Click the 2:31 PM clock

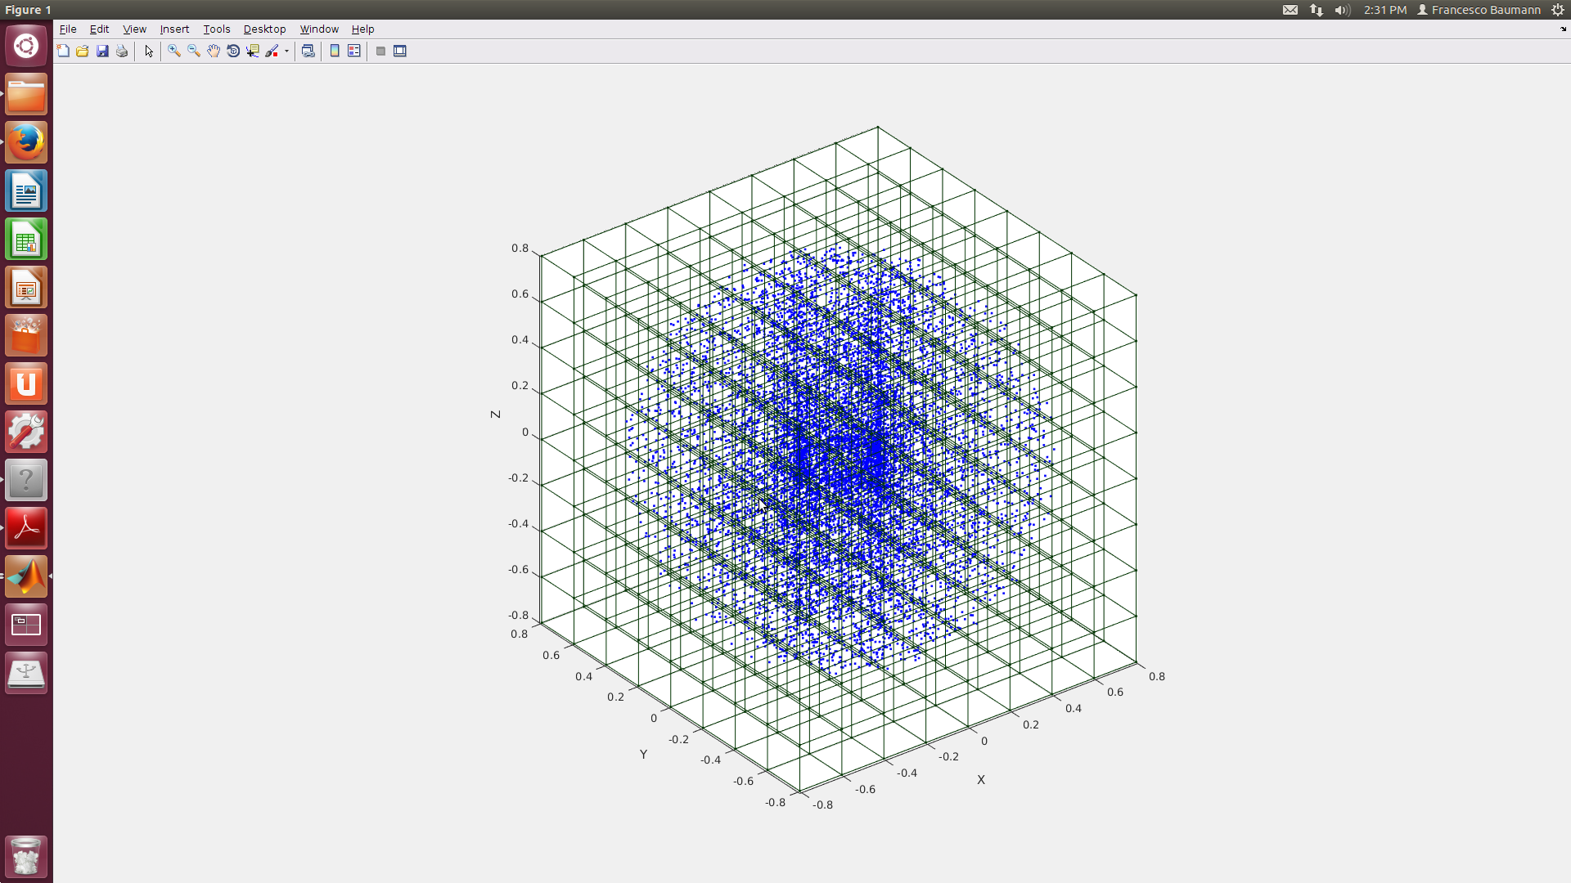(x=1385, y=10)
